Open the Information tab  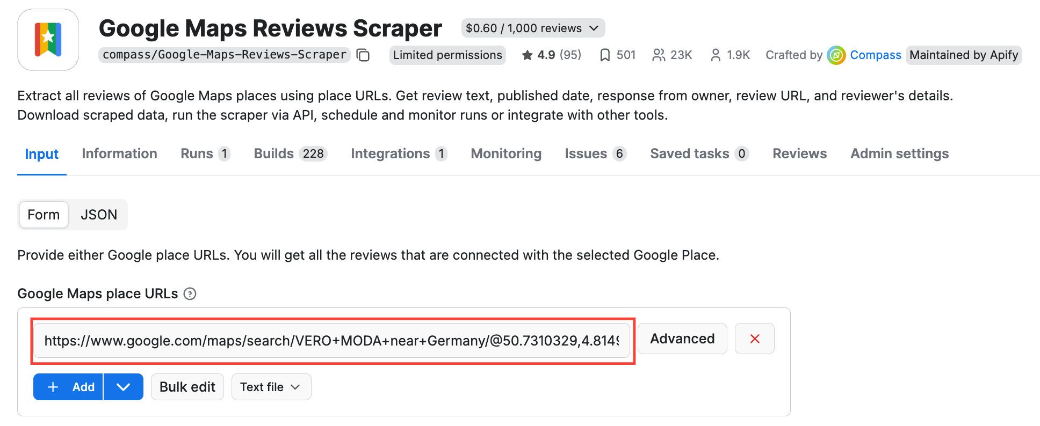pos(119,153)
